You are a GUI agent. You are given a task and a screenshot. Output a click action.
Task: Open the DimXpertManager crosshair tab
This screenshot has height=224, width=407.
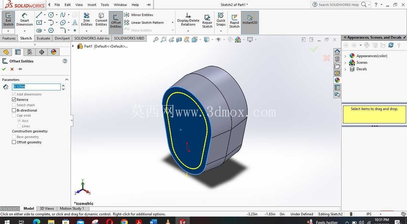click(x=42, y=52)
